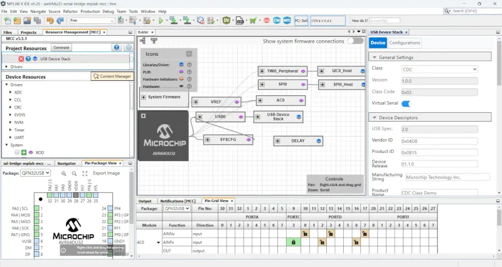Launch MCC from blue MCC toolbar icon
The width and height of the screenshot is (502, 267).
point(287,21)
